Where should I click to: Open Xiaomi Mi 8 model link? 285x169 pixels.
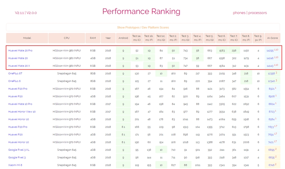click(x=15, y=165)
